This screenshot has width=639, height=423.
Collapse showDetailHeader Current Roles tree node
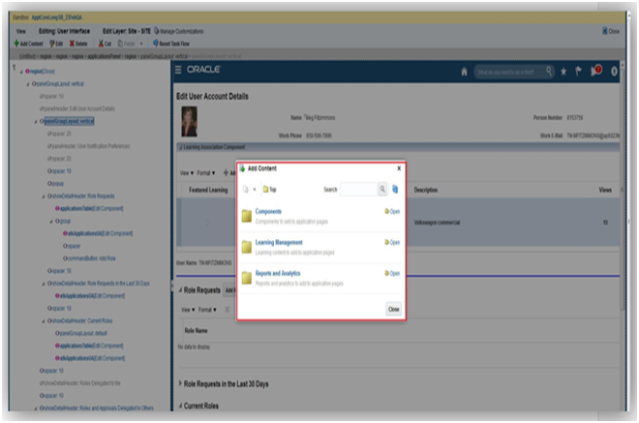pyautogui.click(x=44, y=321)
